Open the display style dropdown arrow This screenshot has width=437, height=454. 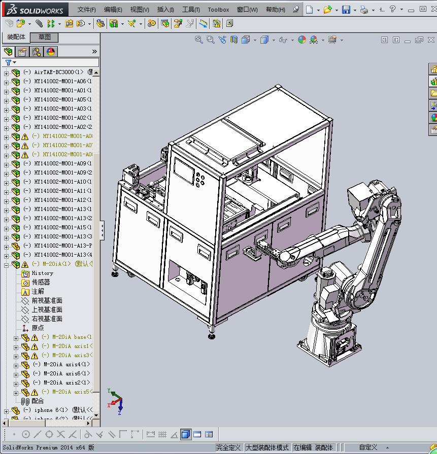pos(274,40)
